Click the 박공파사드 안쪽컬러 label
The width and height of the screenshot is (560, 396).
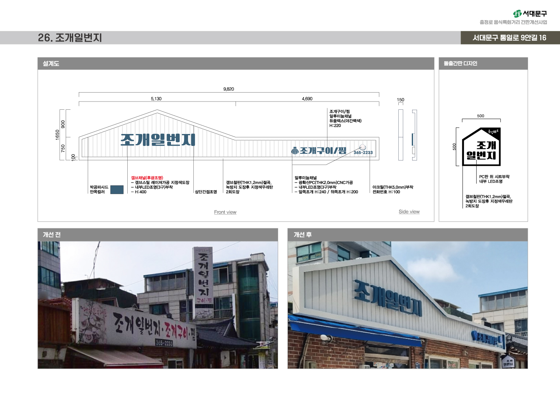pyautogui.click(x=99, y=190)
